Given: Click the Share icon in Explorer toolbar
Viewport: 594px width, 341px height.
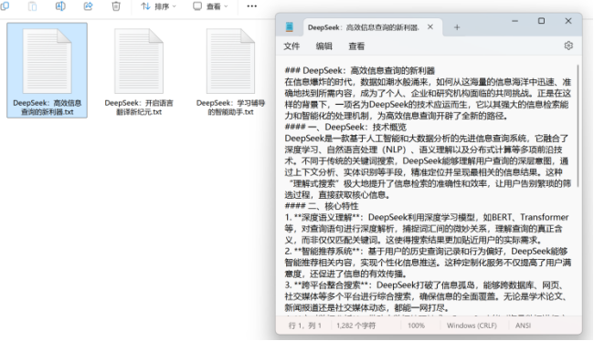Looking at the screenshot, I should (88, 6).
